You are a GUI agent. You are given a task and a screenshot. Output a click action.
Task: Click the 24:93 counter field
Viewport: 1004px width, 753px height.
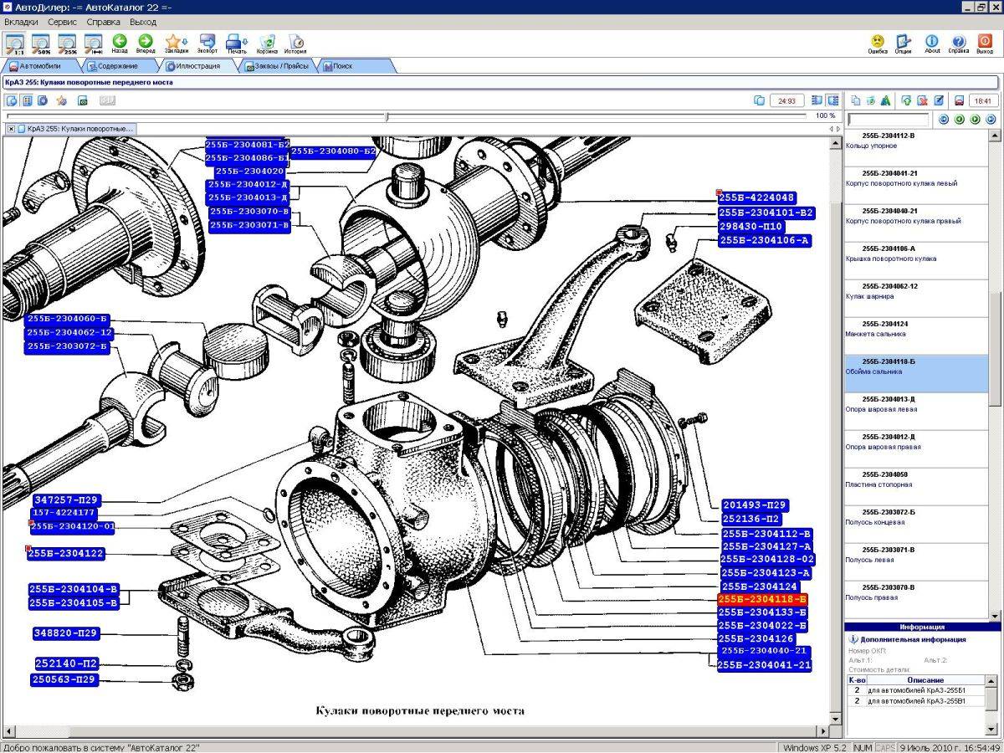787,100
